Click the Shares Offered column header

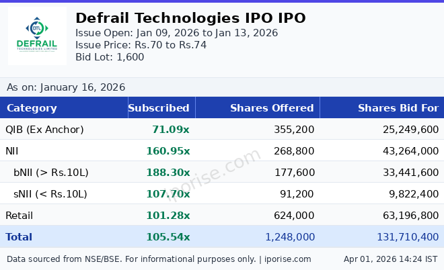[x=272, y=108]
